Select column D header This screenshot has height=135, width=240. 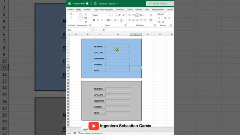coord(118,34)
